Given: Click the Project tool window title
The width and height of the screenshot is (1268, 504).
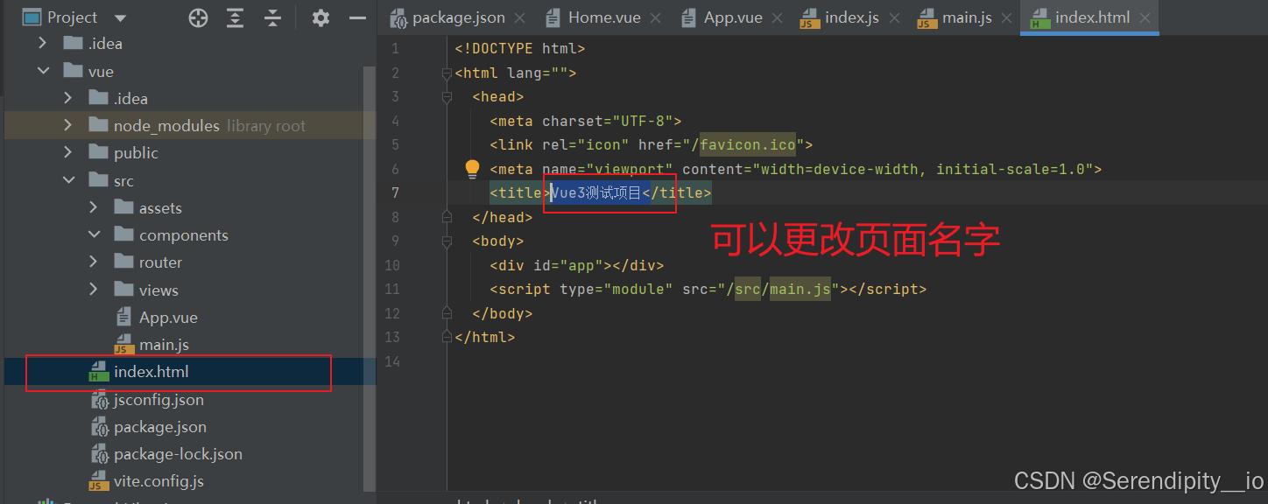Looking at the screenshot, I should (73, 17).
